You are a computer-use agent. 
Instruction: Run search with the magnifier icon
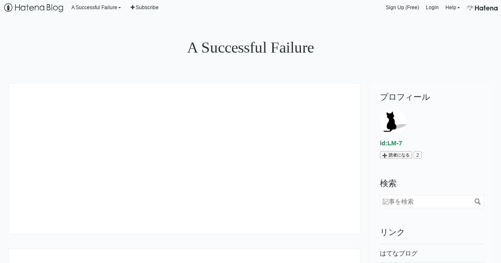tap(478, 202)
